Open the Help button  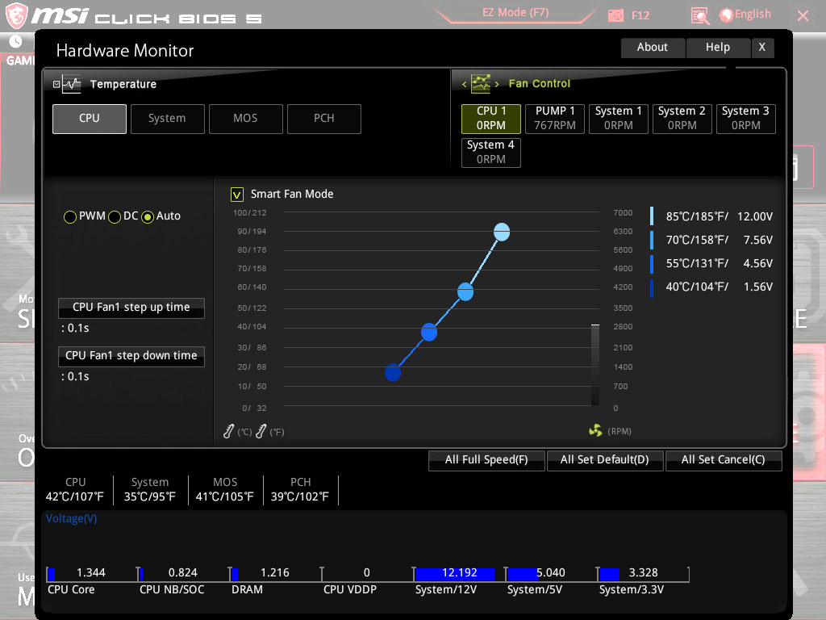[x=718, y=48]
